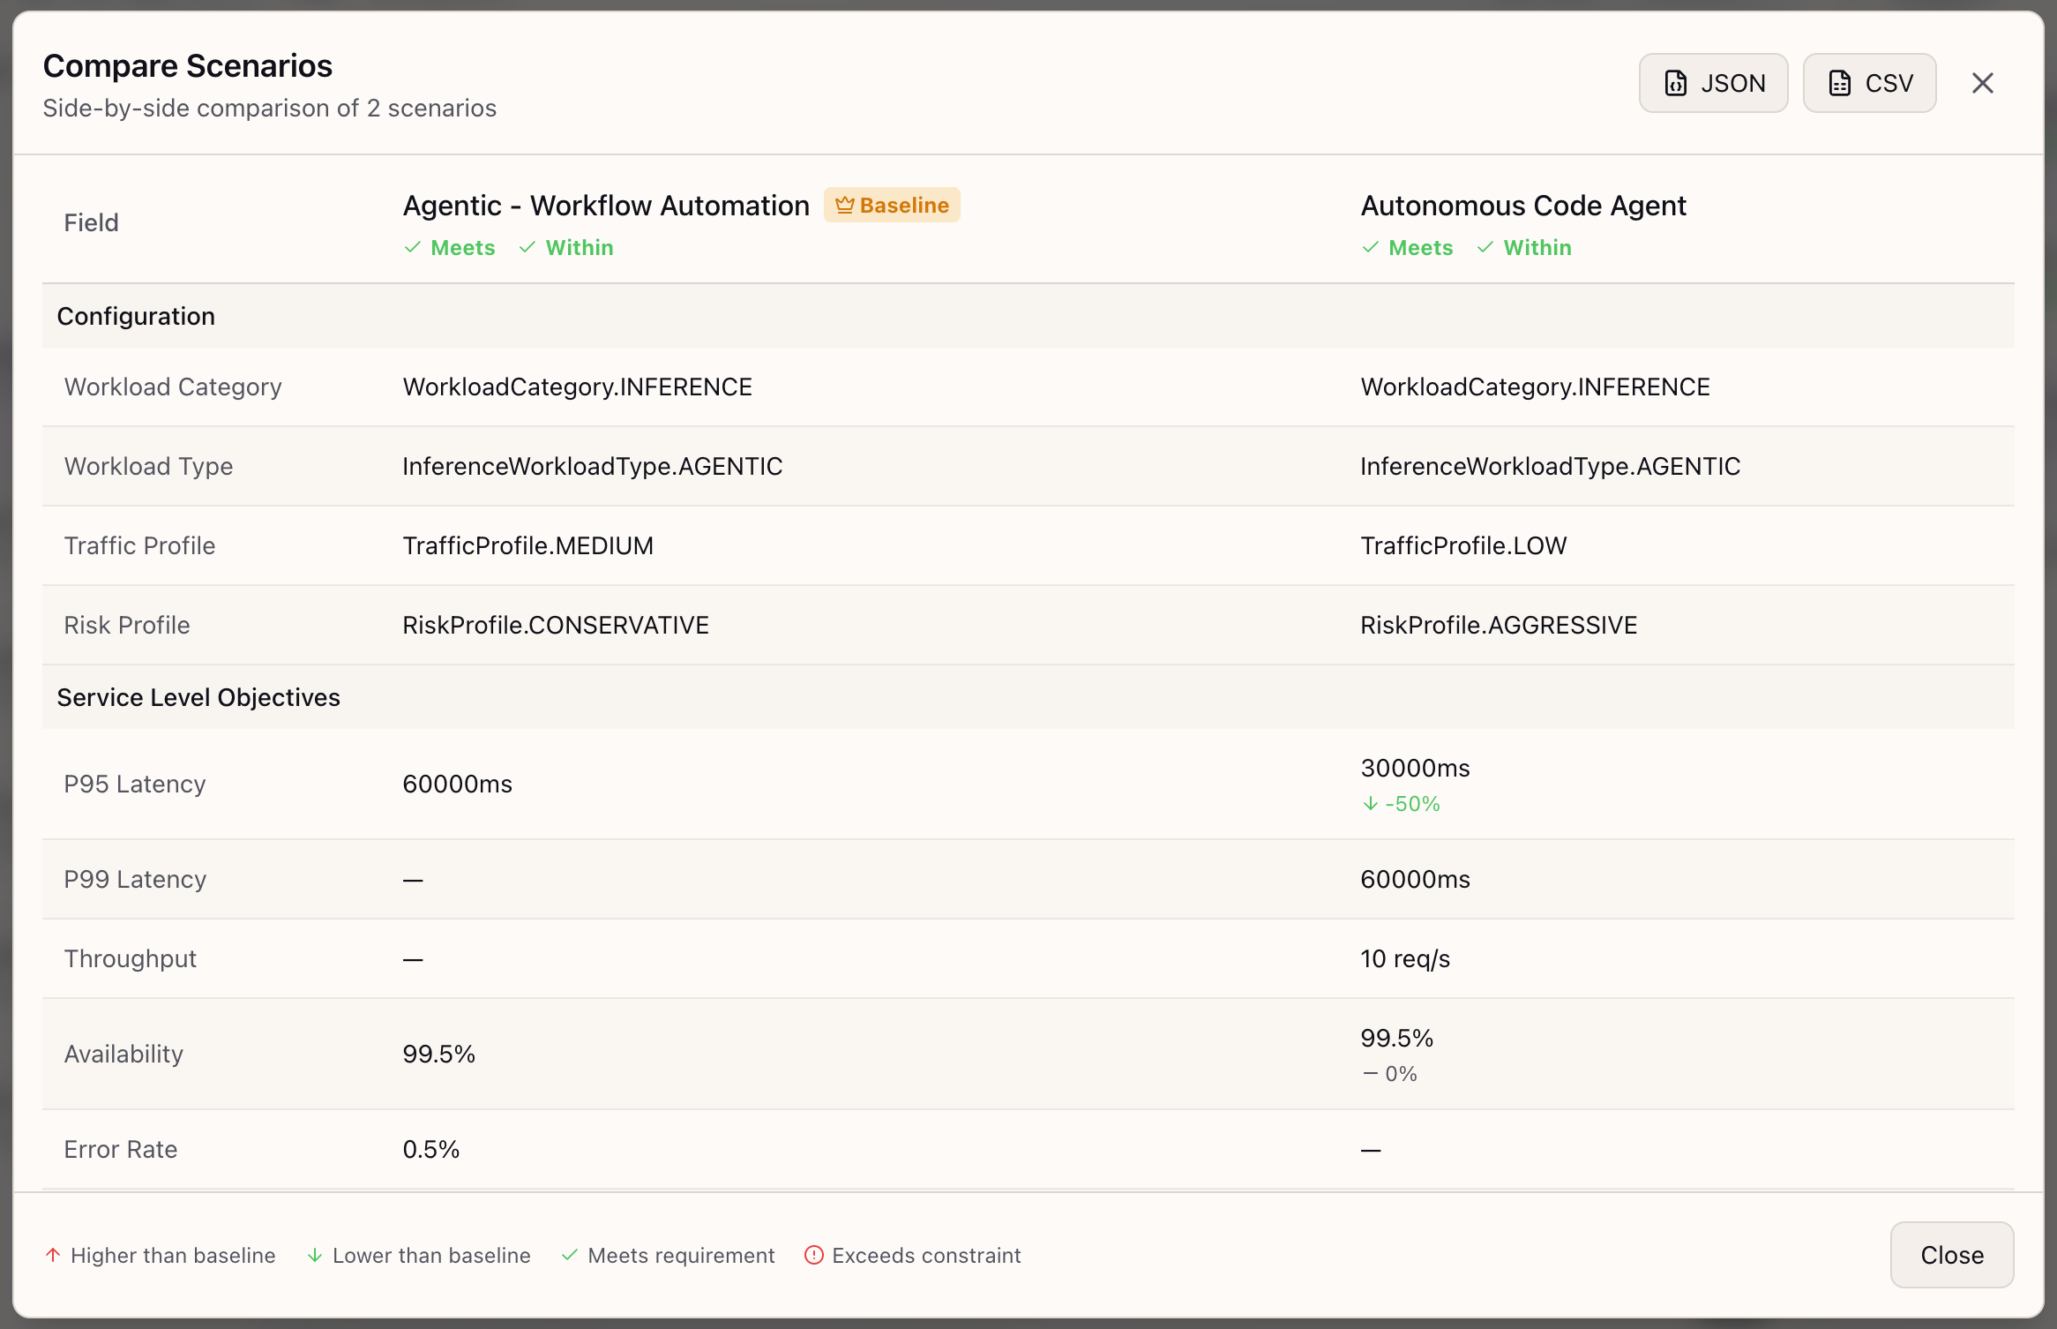The height and width of the screenshot is (1329, 2057).
Task: Click the Baseline crown badge
Action: coord(892,205)
